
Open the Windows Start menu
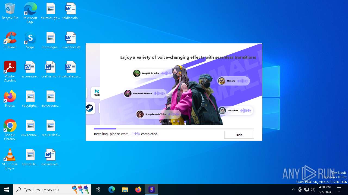point(7,190)
